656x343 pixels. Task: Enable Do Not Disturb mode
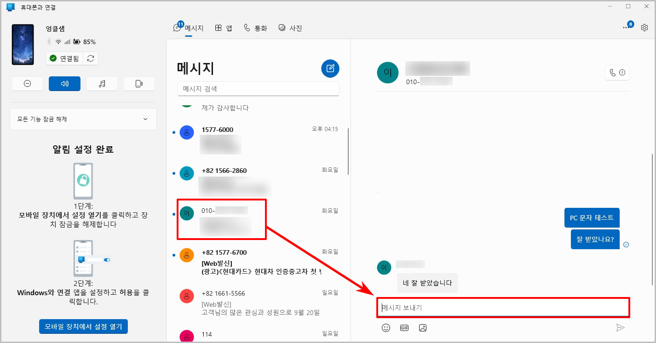[x=27, y=83]
